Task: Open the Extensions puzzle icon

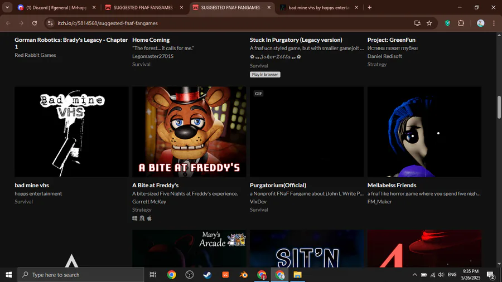Action: point(461,23)
